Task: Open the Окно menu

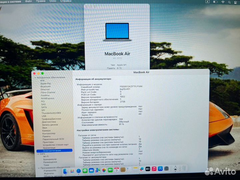Action: pyautogui.click(x=53, y=1)
